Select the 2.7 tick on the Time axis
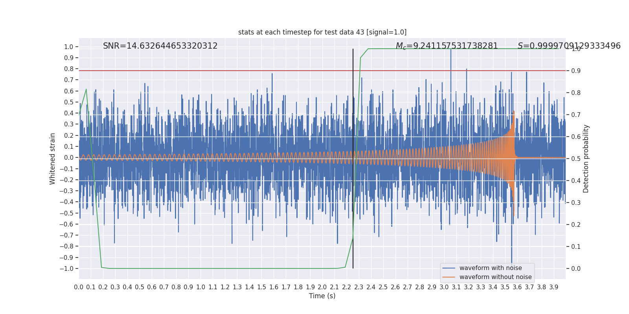This screenshot has height=314, width=629. (x=408, y=287)
